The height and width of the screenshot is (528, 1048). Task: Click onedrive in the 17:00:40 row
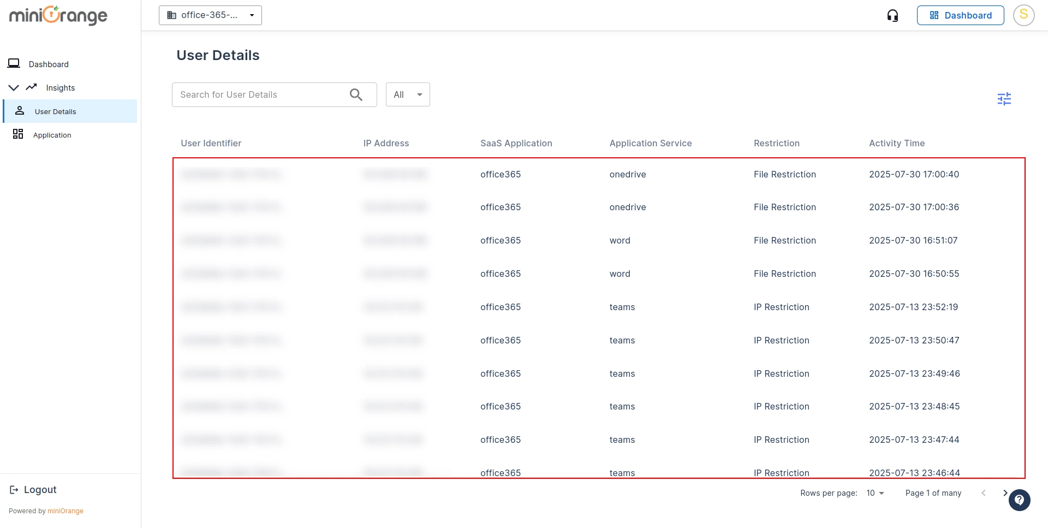(x=628, y=174)
